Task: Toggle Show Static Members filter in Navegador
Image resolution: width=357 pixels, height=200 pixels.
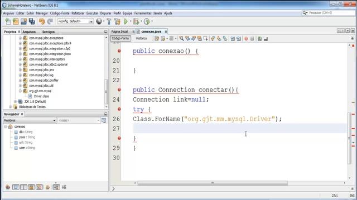Action: coord(23,187)
